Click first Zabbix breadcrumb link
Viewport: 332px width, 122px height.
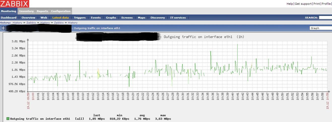coord(31,22)
